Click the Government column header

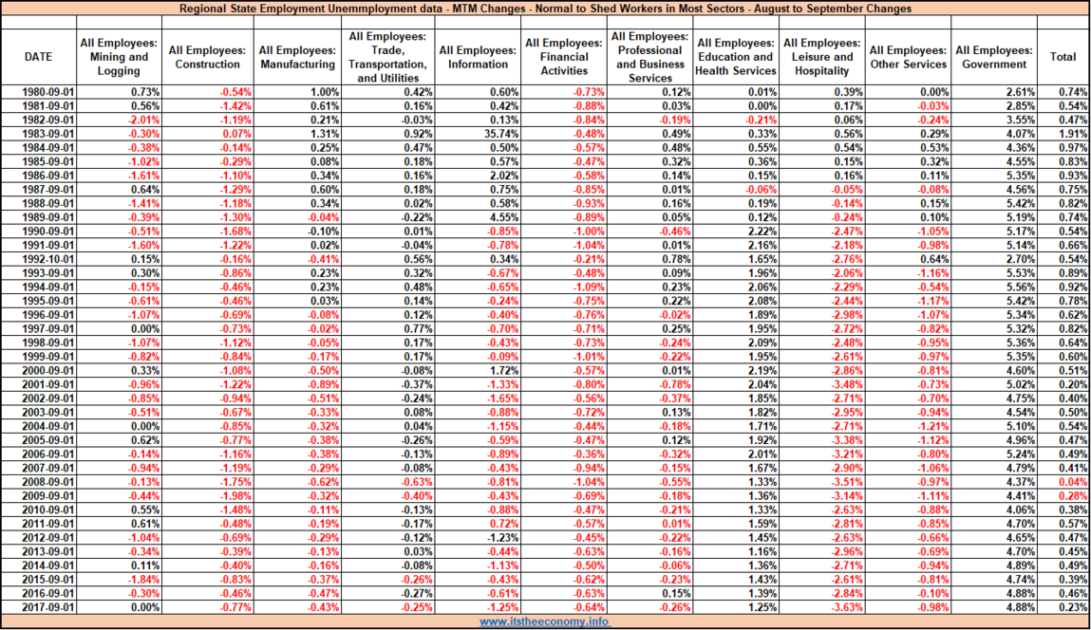pyautogui.click(x=994, y=57)
